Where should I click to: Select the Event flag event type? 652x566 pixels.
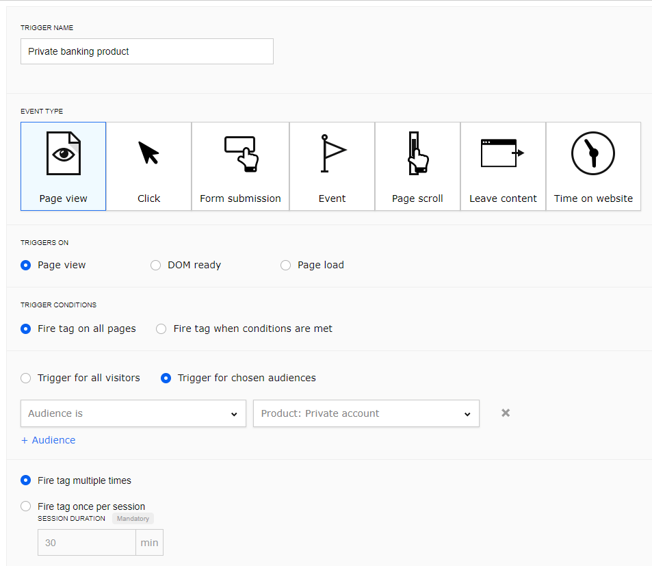tap(332, 166)
